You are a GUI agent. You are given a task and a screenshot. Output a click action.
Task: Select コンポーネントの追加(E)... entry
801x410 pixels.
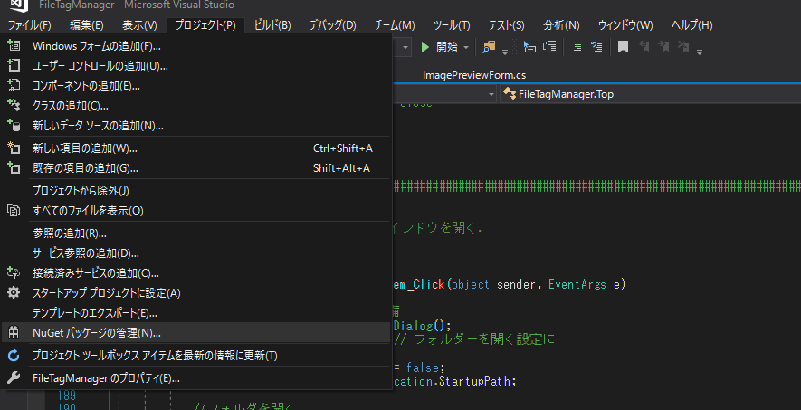(x=196, y=86)
